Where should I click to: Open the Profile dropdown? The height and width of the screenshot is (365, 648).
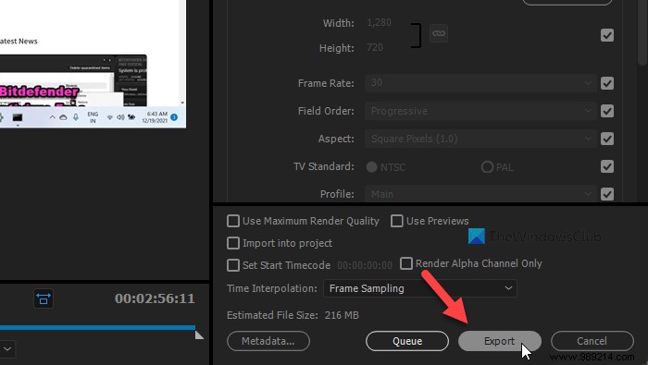coord(480,193)
